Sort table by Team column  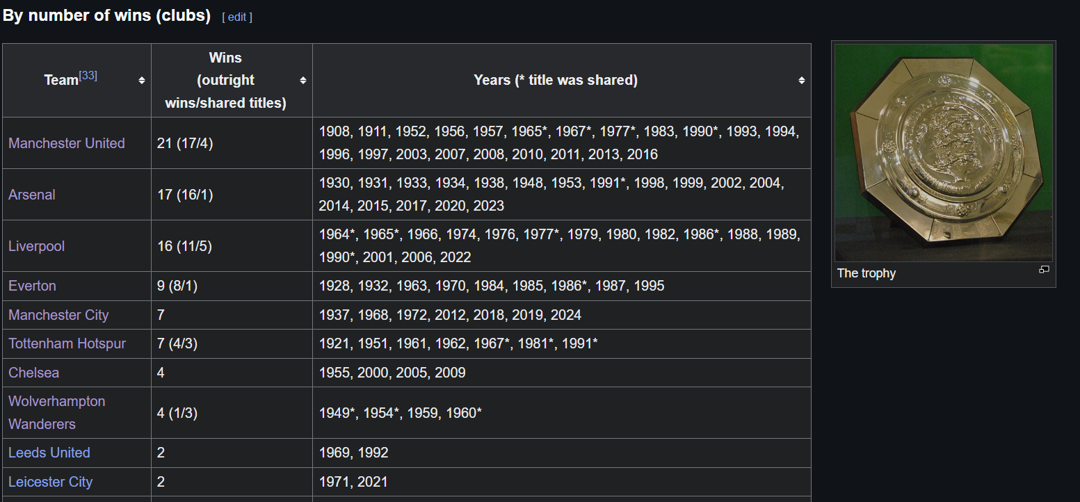(142, 81)
